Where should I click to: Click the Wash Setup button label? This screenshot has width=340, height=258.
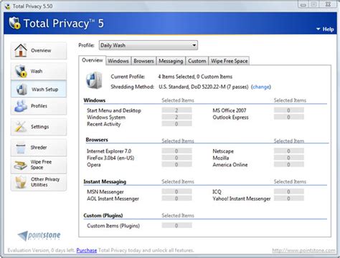(x=45, y=90)
